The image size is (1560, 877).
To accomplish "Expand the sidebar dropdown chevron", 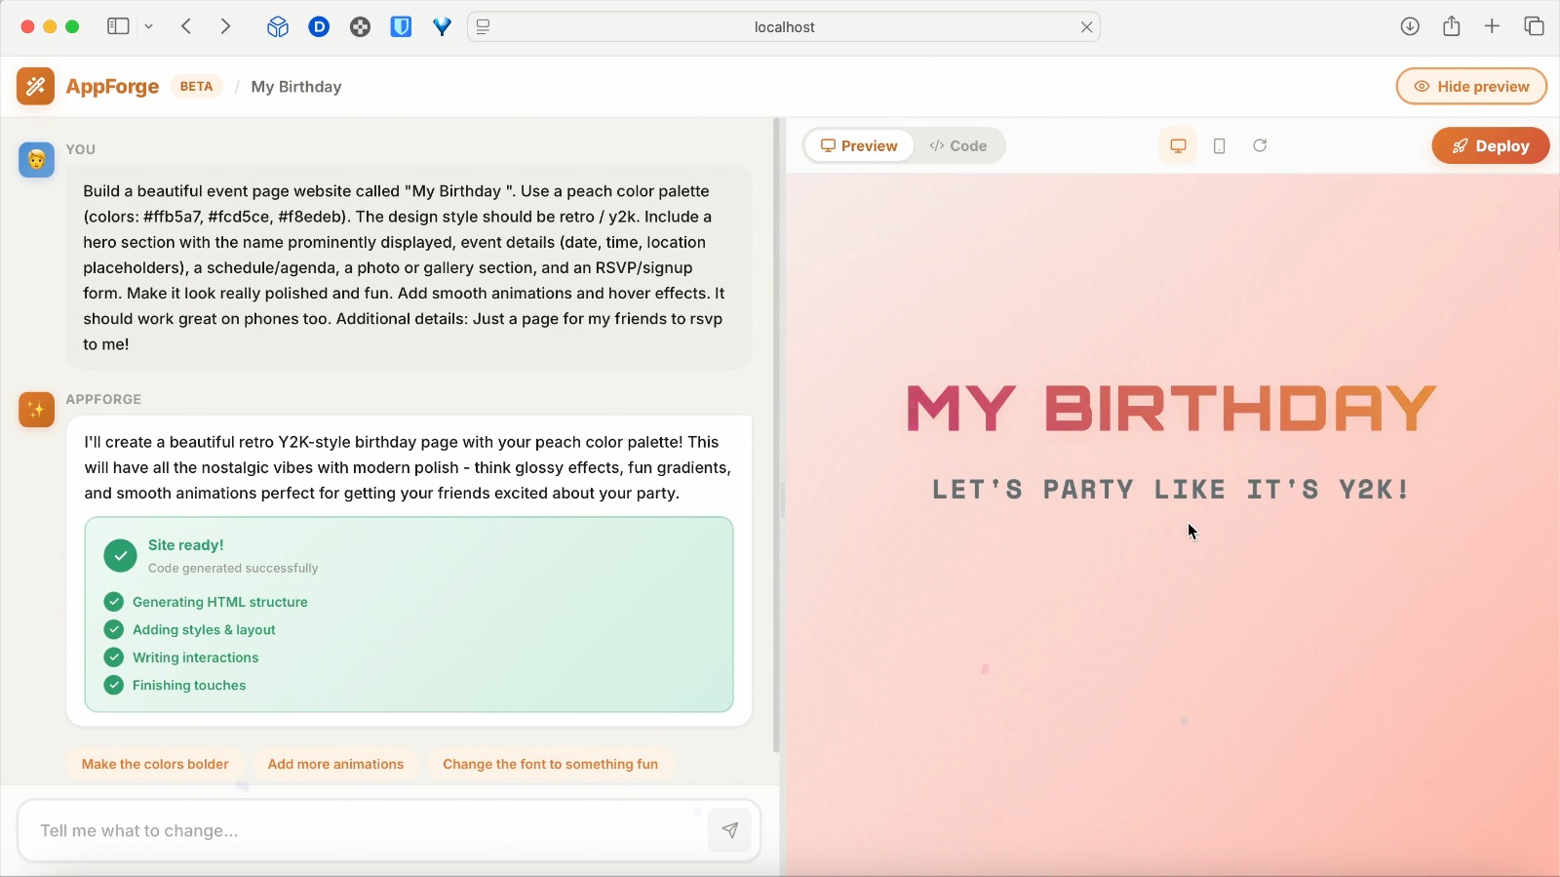I will coord(149,27).
